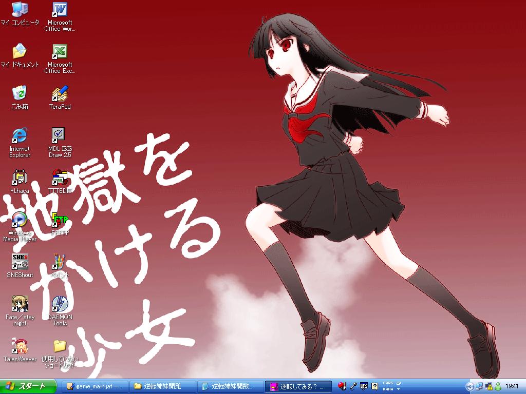Viewport: 526px width, 394px height.
Task: Select the ペイント paint shortcut icon
Action: (x=60, y=266)
